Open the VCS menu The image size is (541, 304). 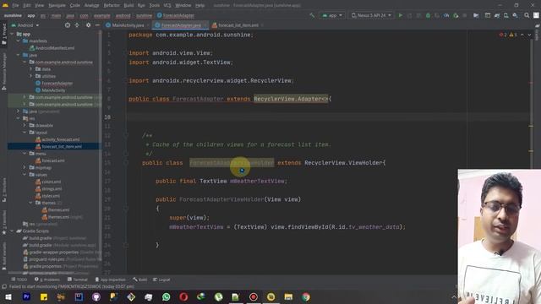click(167, 6)
